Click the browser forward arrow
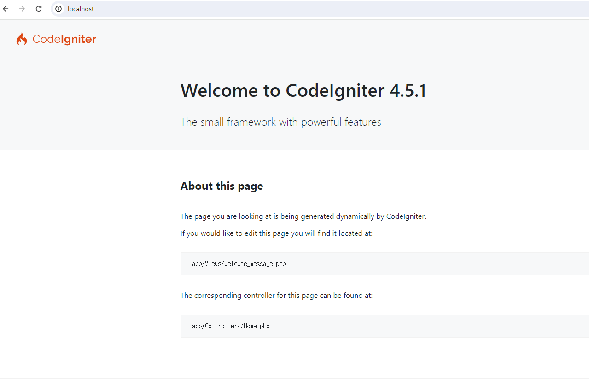The width and height of the screenshot is (589, 379). (22, 9)
